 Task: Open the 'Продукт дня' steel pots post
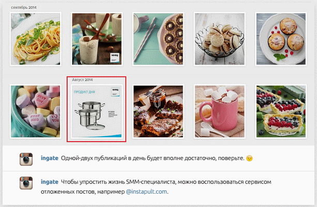[x=97, y=112]
